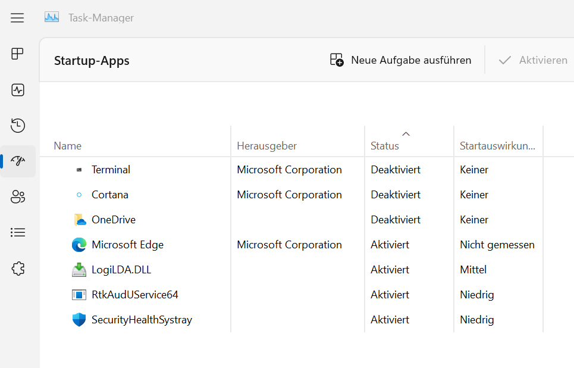The height and width of the screenshot is (368, 574).
Task: Open the hamburger navigation menu
Action: [x=18, y=18]
